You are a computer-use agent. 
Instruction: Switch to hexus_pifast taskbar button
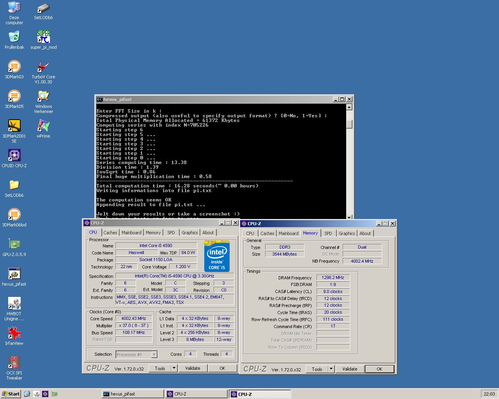coord(133,394)
